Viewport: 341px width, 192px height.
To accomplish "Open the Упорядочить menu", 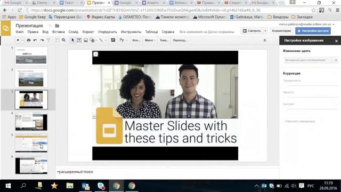I will pos(107,32).
